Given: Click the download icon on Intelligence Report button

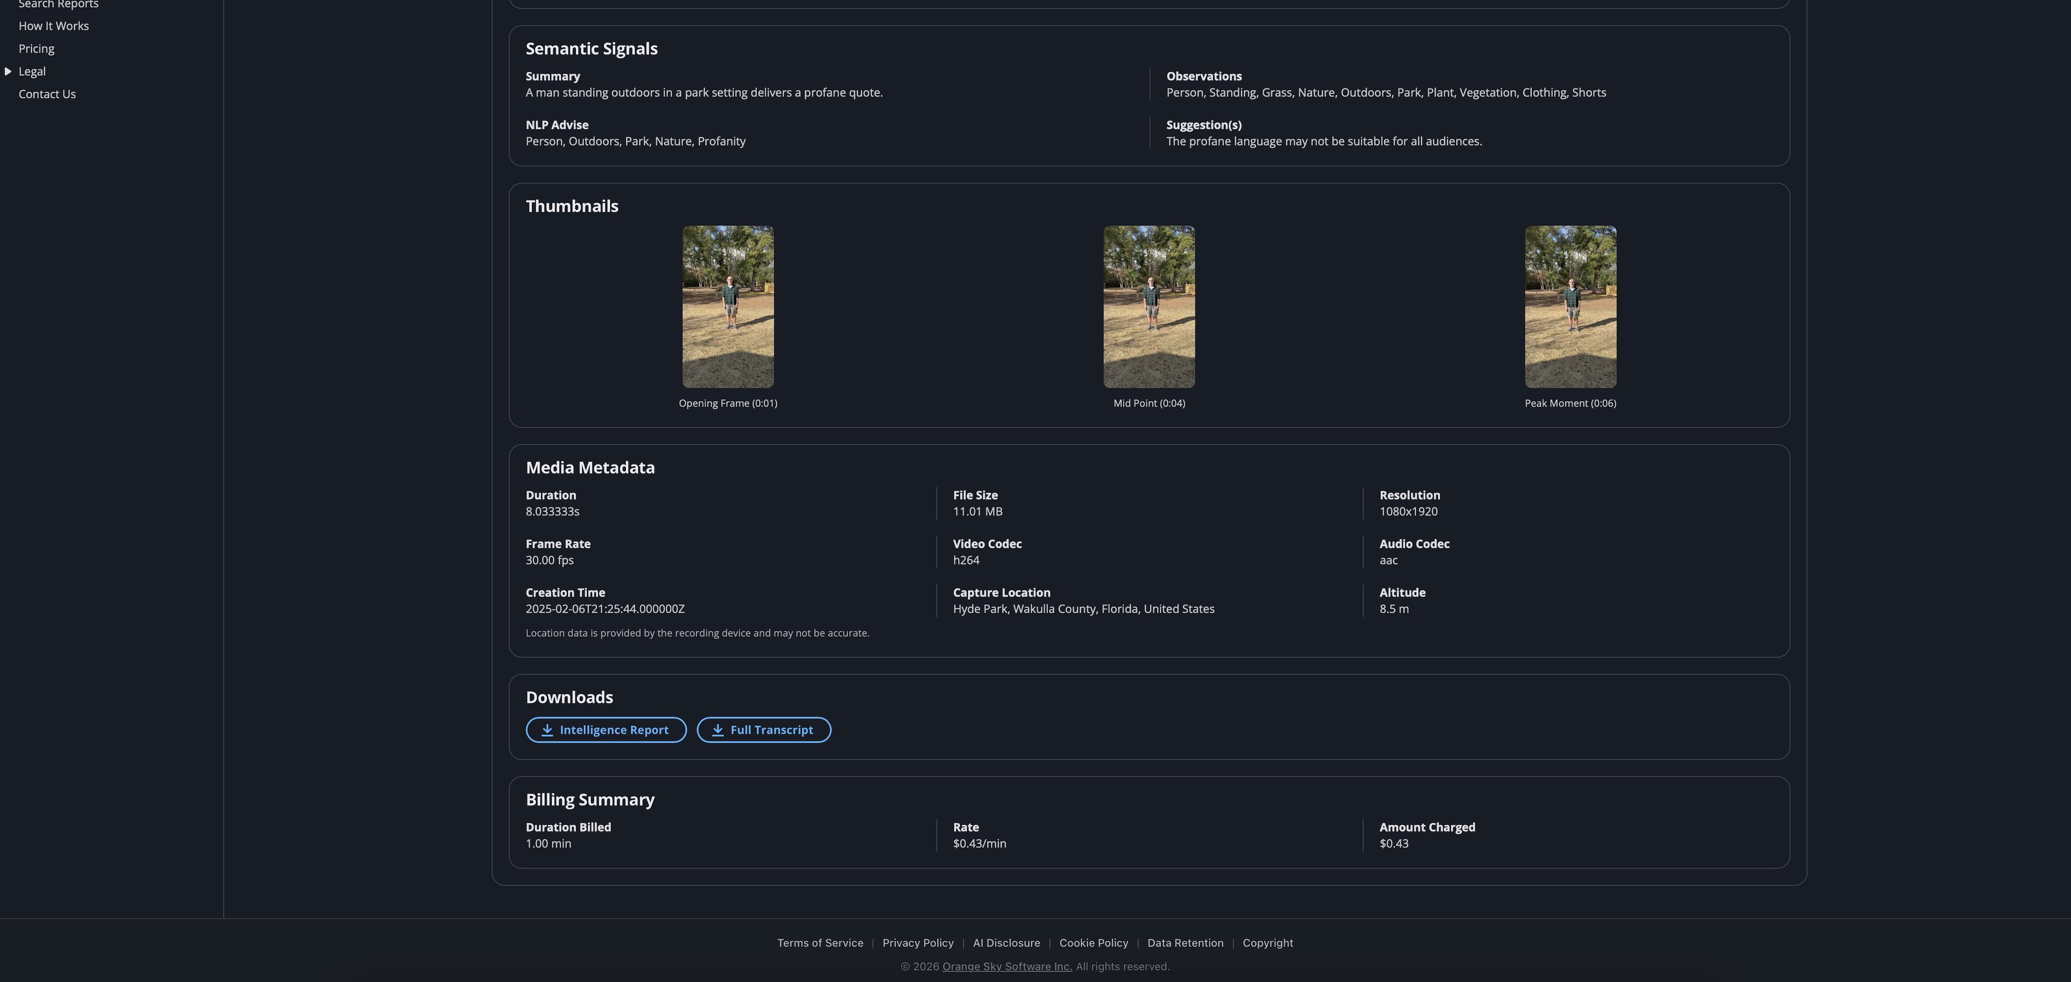Looking at the screenshot, I should click(x=548, y=730).
